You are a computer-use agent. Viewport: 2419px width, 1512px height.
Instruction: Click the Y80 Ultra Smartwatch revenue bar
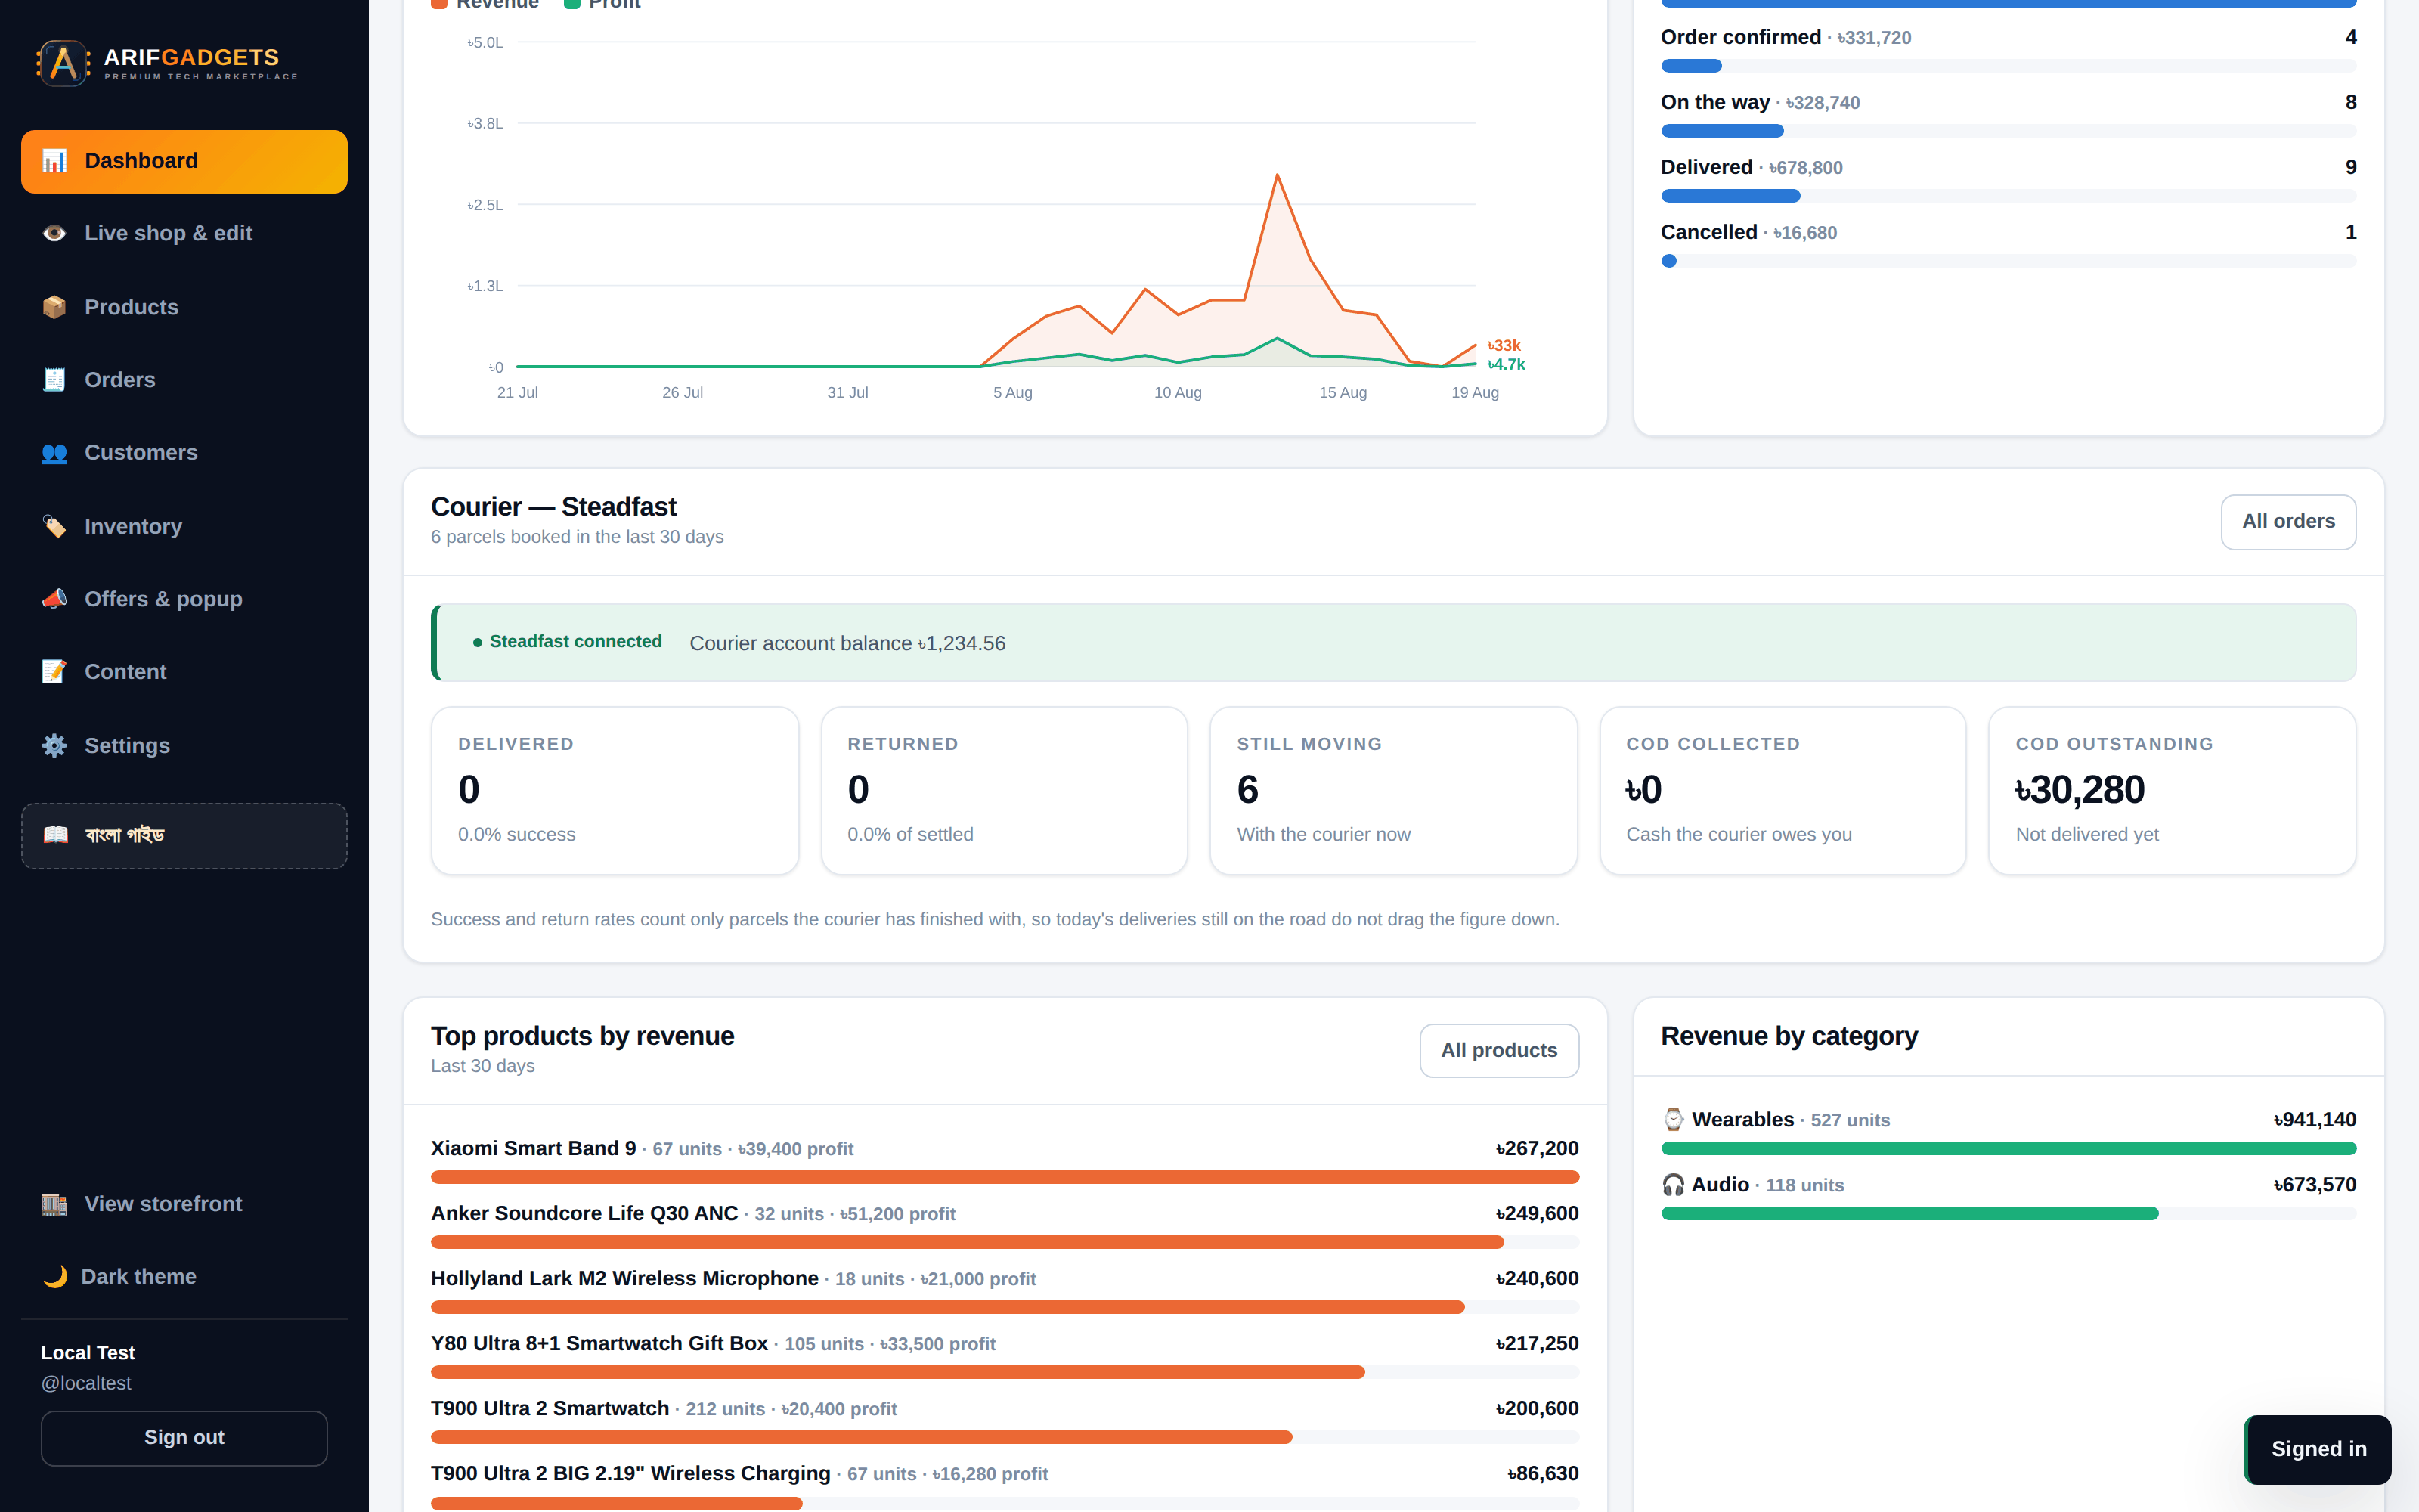1005,1372
